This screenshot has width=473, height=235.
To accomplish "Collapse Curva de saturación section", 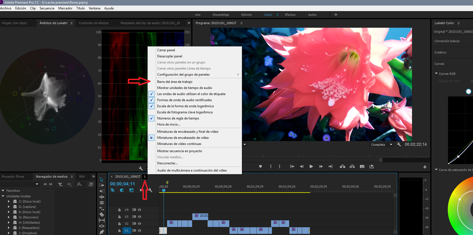I will coord(436,170).
